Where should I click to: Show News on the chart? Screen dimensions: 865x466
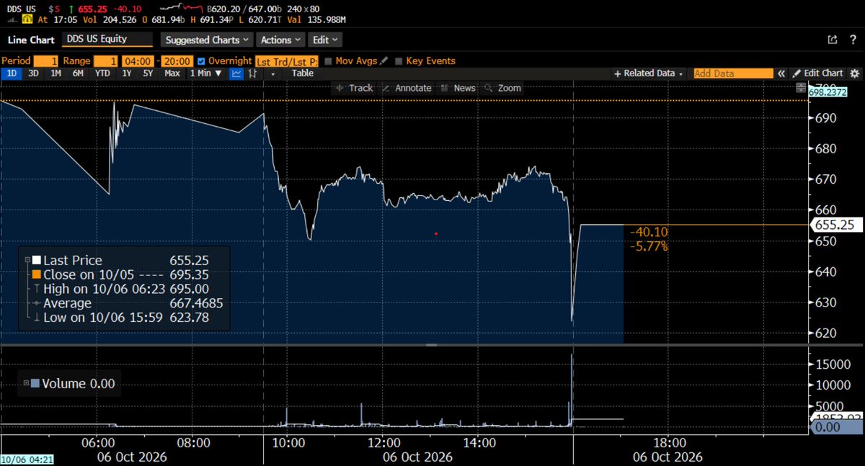tap(458, 88)
